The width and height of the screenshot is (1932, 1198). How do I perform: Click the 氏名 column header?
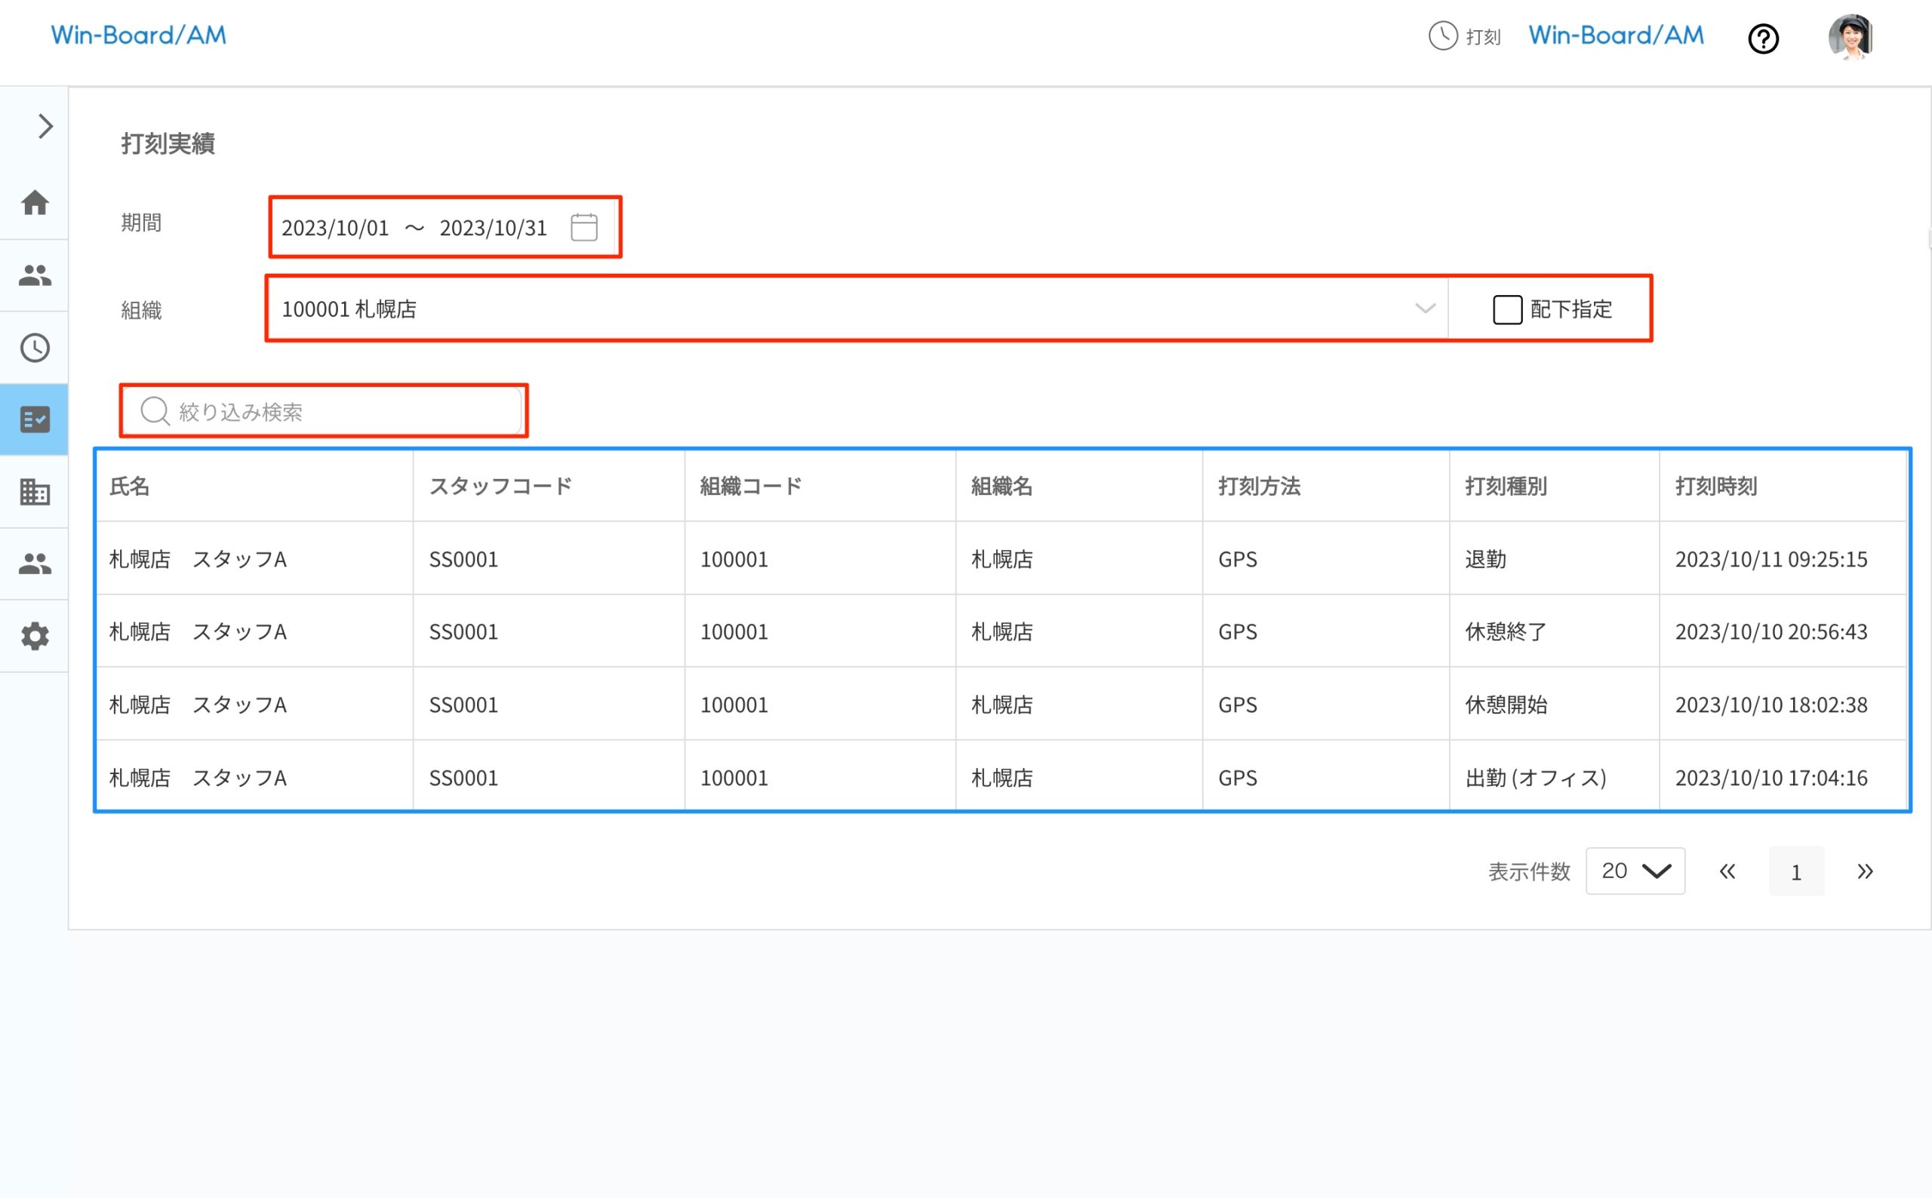[x=130, y=486]
